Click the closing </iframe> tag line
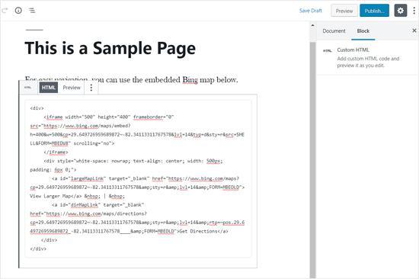419x279 pixels. tap(56, 152)
